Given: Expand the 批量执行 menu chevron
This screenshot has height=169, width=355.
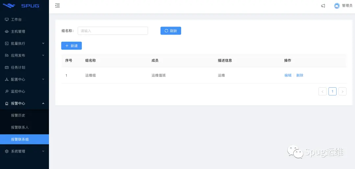Looking at the screenshot, I should 43,43.
